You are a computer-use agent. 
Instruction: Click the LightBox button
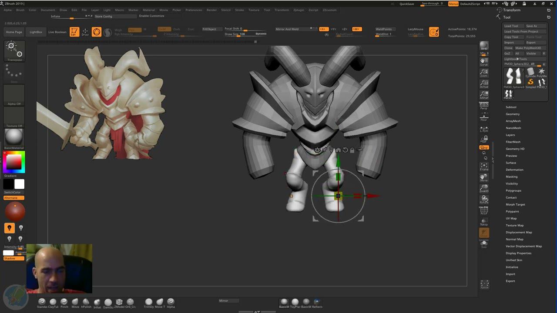tap(36, 32)
